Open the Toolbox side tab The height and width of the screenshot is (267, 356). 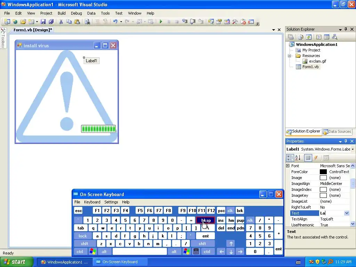(3, 38)
